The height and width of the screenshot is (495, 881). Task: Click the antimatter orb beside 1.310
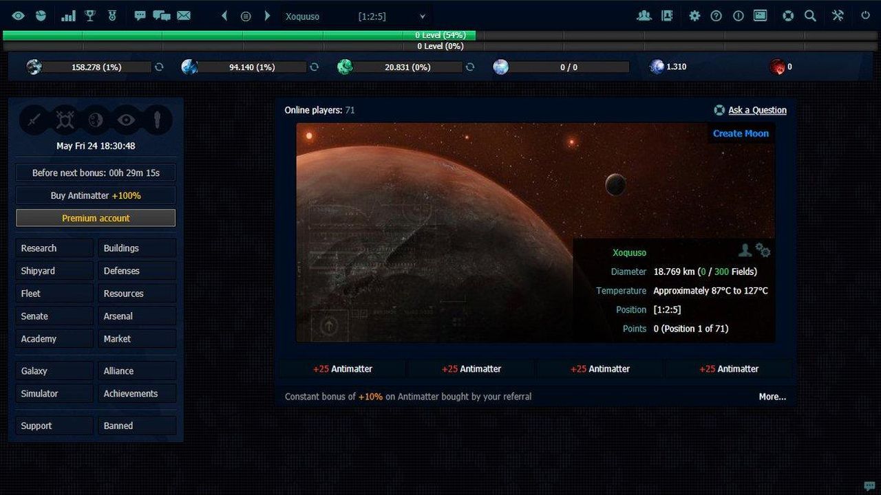pos(657,67)
